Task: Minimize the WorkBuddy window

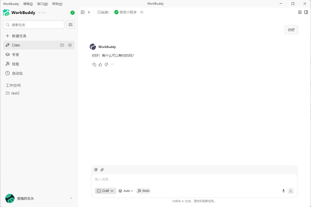Action: pyautogui.click(x=281, y=4)
